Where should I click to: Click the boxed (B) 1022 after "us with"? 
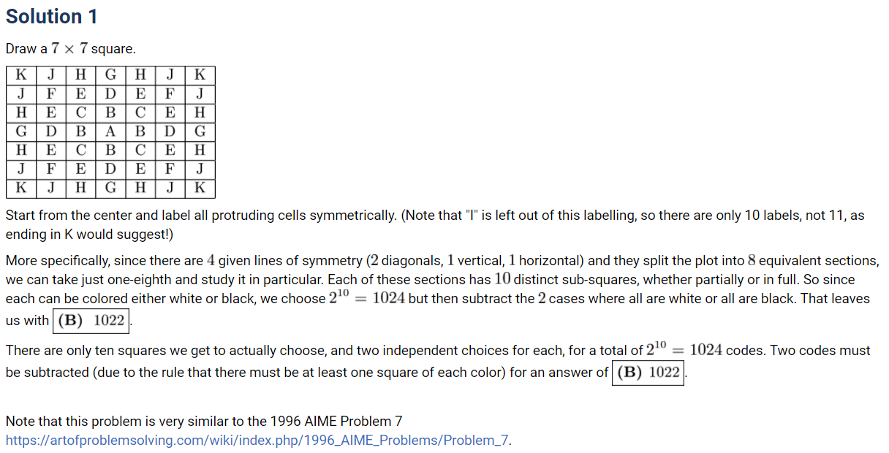coord(91,320)
